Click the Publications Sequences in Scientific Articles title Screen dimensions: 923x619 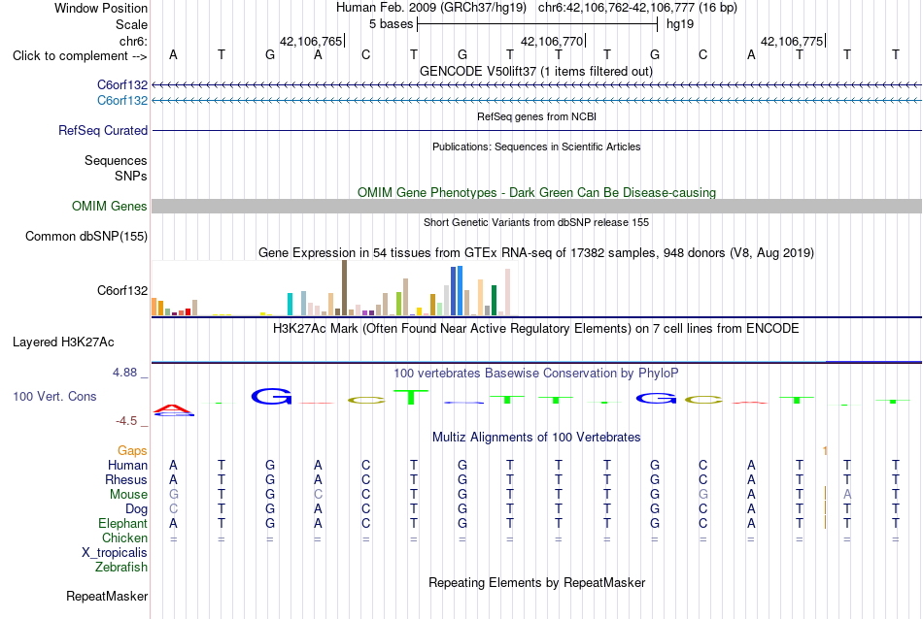click(536, 147)
